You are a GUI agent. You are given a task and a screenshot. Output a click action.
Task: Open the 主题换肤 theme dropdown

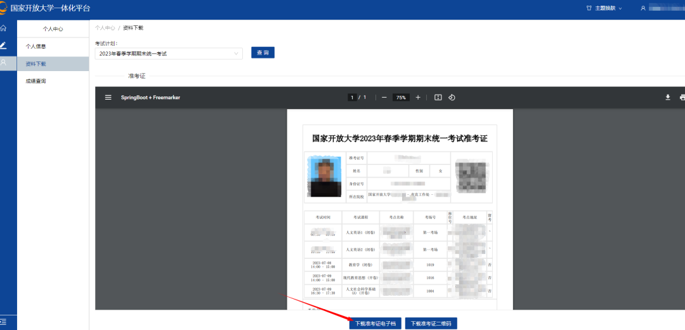coord(608,8)
